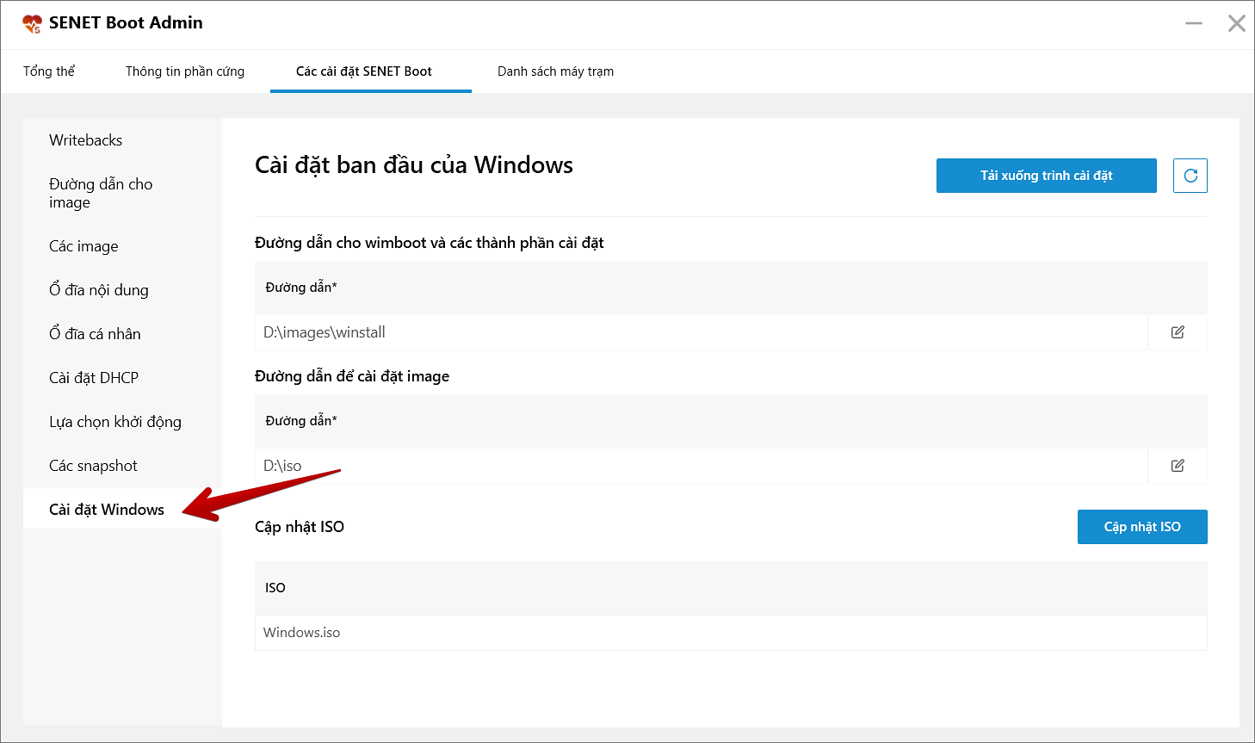The width and height of the screenshot is (1255, 743).
Task: Select Cài đặt Windows in the sidebar
Action: [x=105, y=509]
